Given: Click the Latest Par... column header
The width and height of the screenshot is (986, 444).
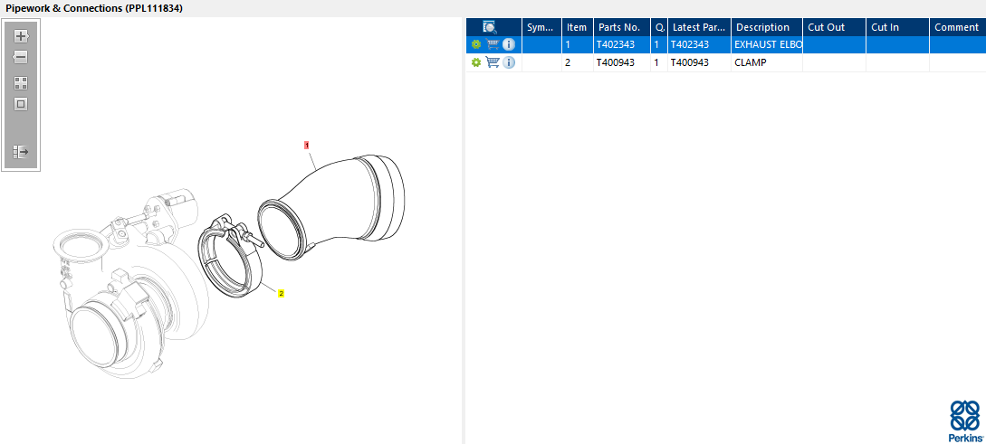Looking at the screenshot, I should (699, 27).
